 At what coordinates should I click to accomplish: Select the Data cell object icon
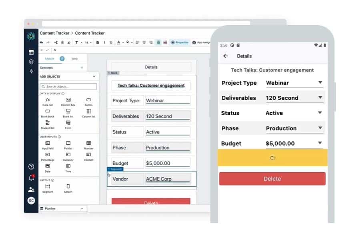[x=48, y=100]
